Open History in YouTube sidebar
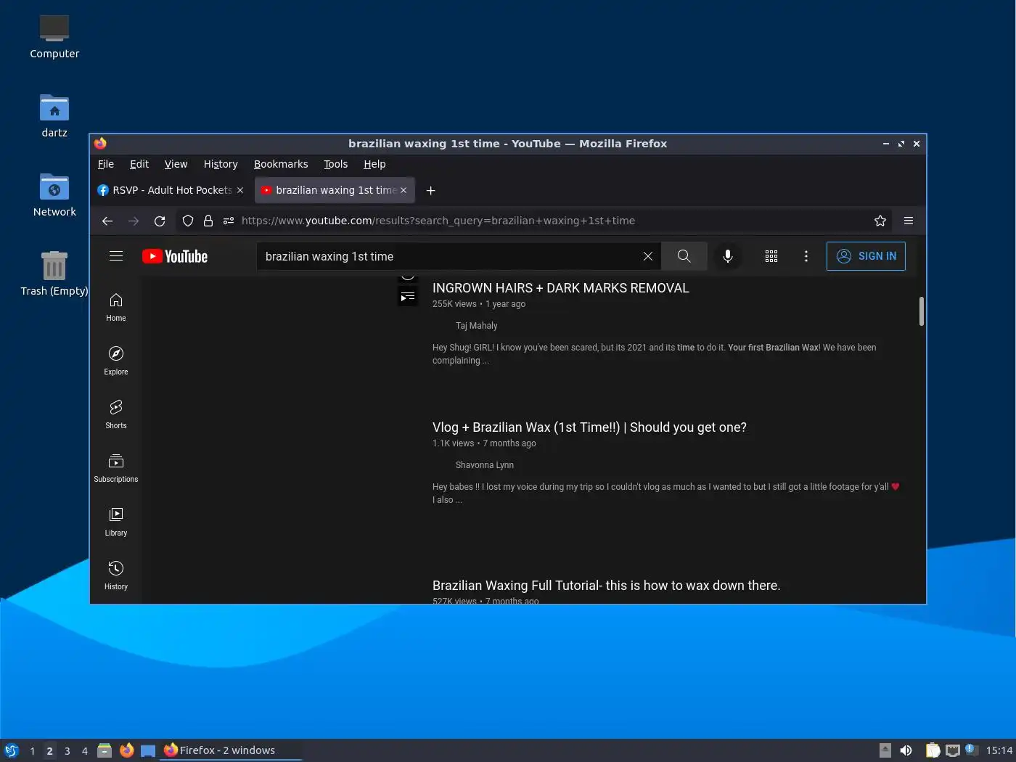The width and height of the screenshot is (1016, 762). tap(116, 575)
